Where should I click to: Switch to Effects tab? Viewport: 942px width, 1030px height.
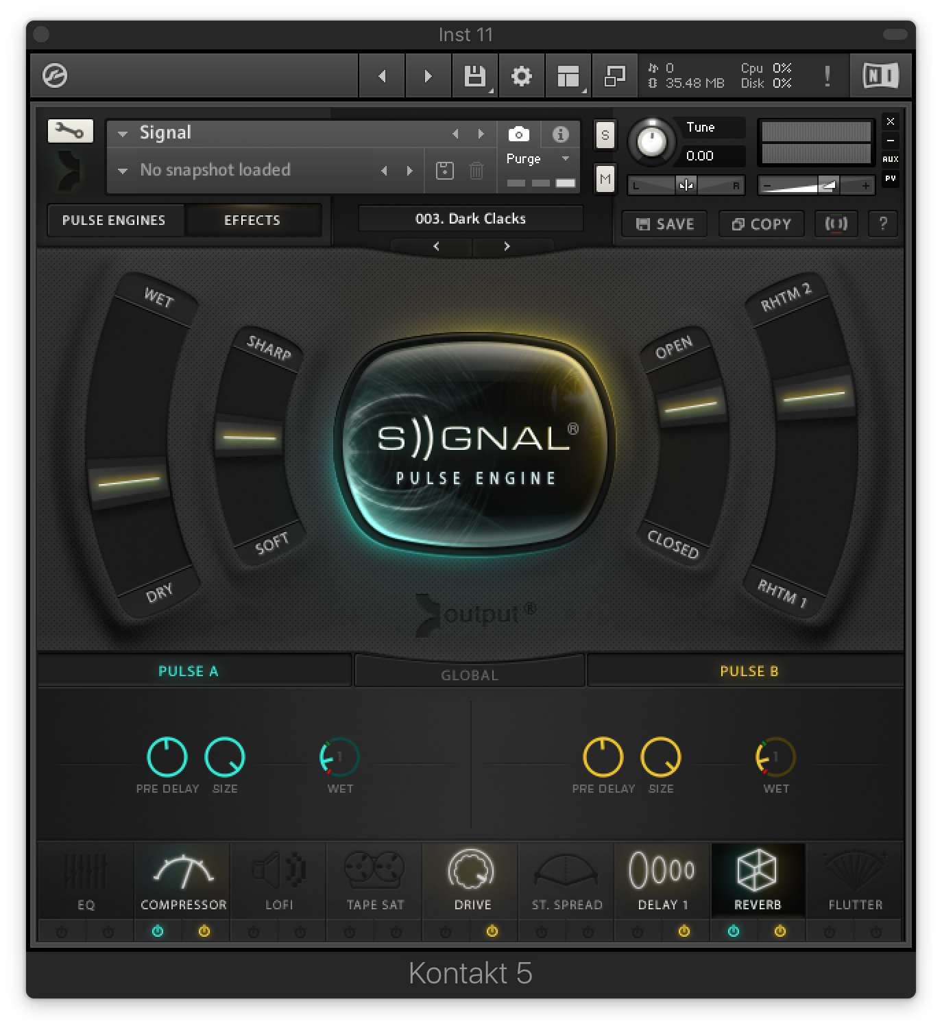[x=252, y=220]
